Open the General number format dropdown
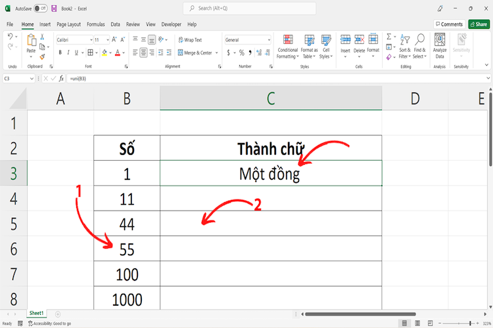This screenshot has width=493, height=328. click(269, 40)
